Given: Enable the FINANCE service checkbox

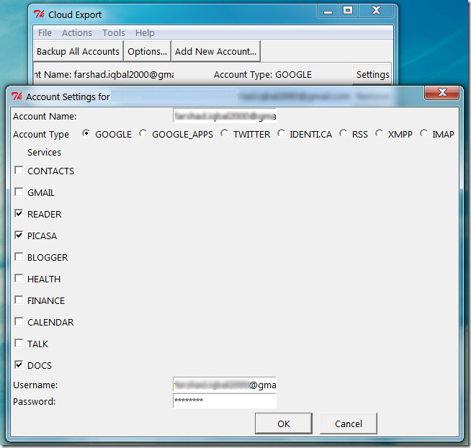Looking at the screenshot, I should tap(19, 300).
